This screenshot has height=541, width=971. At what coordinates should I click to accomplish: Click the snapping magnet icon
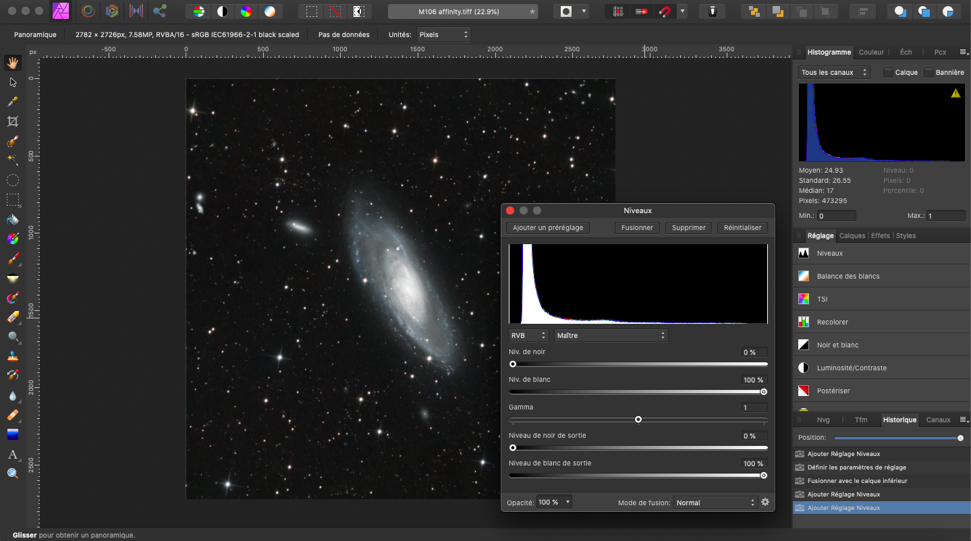point(665,11)
